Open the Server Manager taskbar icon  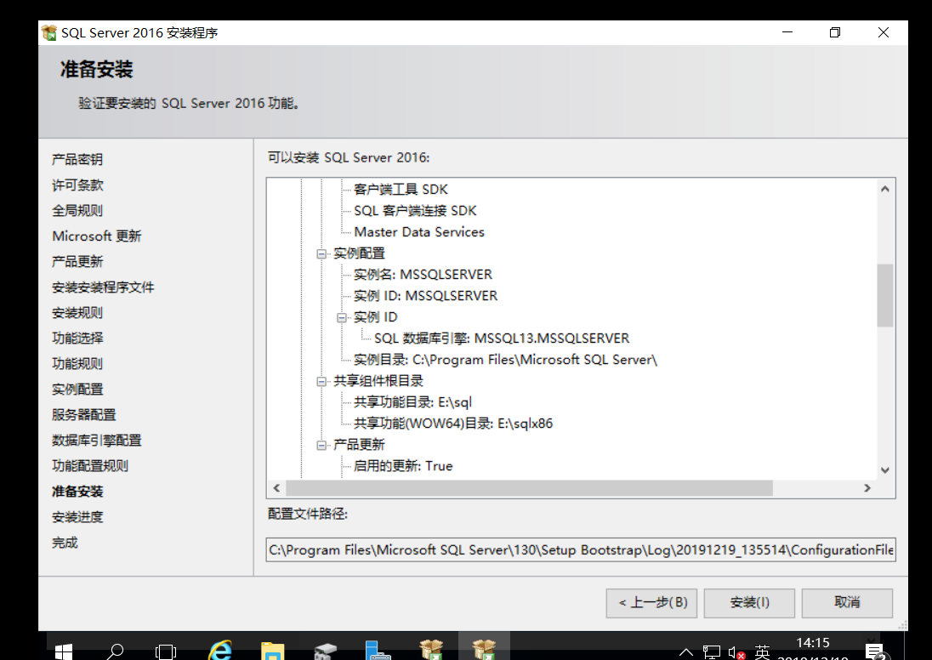(378, 648)
